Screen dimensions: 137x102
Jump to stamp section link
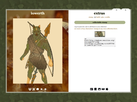click(x=91, y=17)
